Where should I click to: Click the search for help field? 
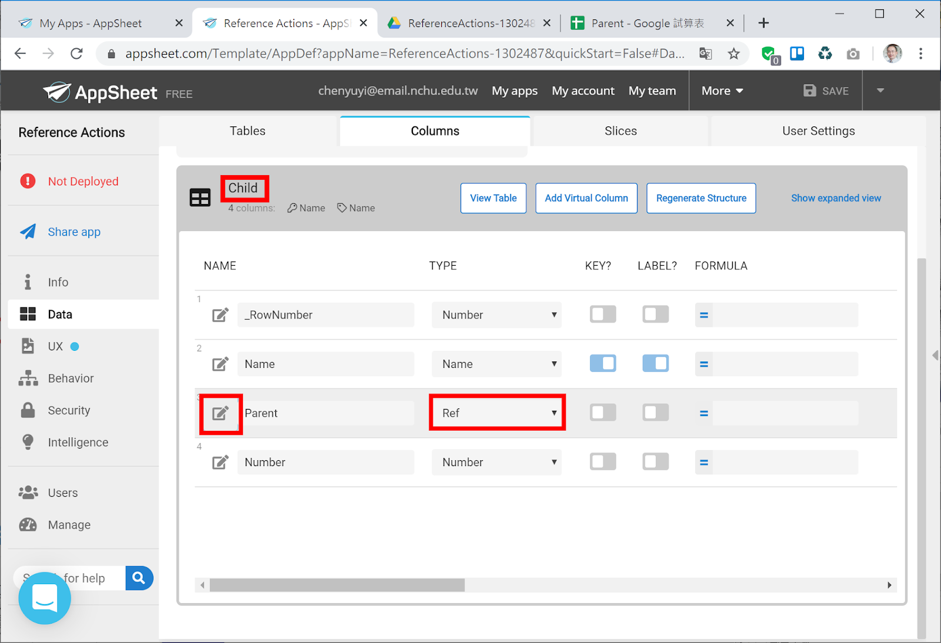click(x=69, y=578)
